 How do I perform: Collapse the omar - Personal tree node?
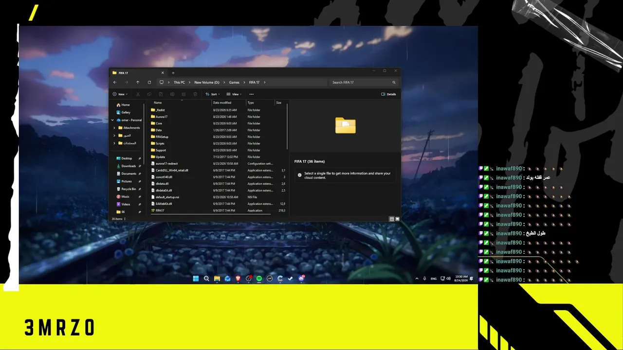(112, 120)
